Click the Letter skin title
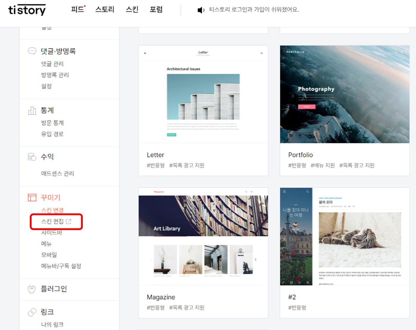Screen dimensions: 416x330 pos(155,155)
